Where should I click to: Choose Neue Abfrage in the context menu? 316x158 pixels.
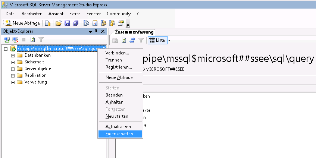120,78
